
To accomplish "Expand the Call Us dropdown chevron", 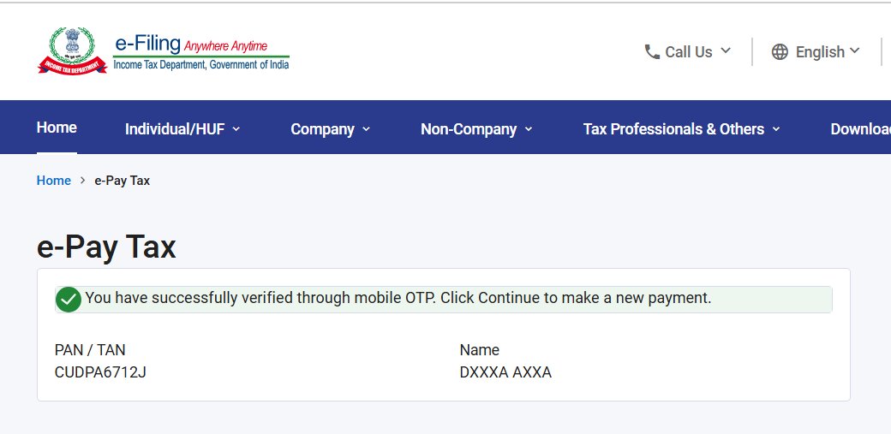I will click(726, 51).
